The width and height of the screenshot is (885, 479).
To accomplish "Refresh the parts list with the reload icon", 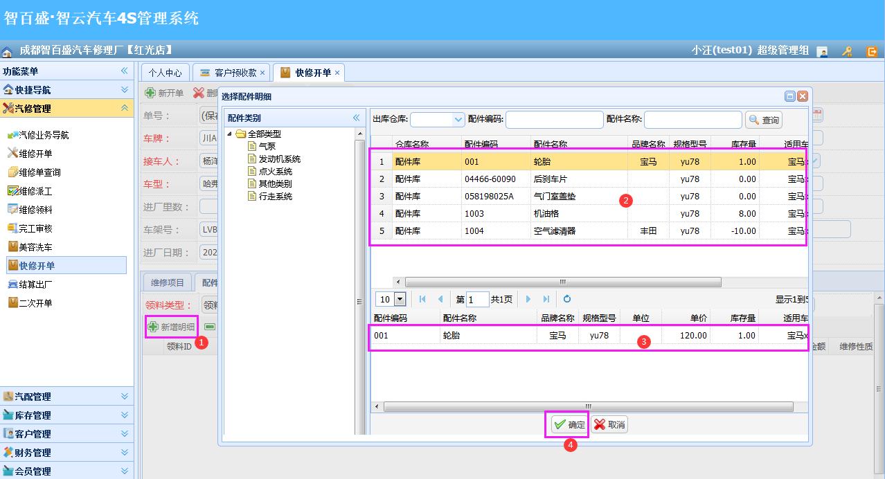I will [567, 299].
